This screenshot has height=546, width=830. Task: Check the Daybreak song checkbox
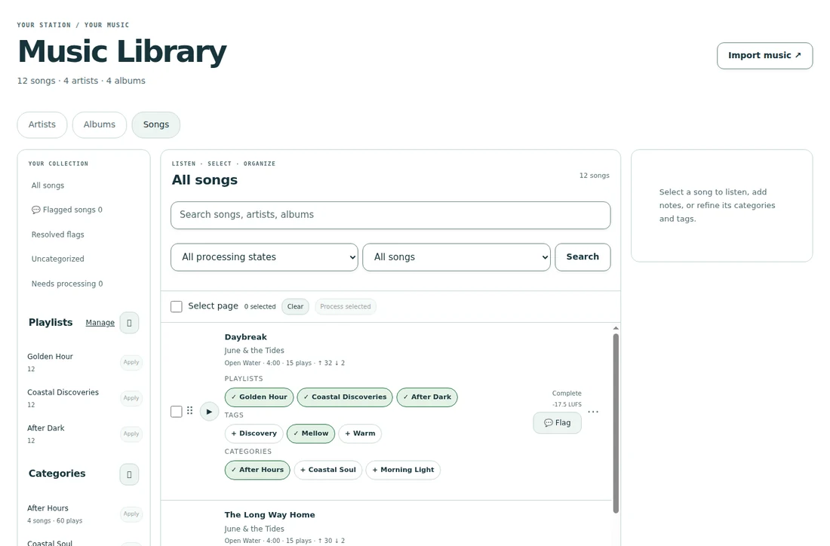(x=177, y=411)
